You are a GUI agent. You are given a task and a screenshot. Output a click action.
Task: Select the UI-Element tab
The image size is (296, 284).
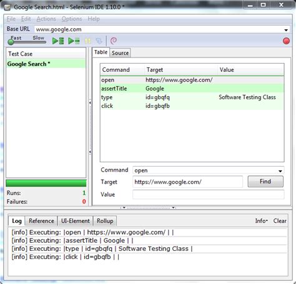(x=75, y=221)
